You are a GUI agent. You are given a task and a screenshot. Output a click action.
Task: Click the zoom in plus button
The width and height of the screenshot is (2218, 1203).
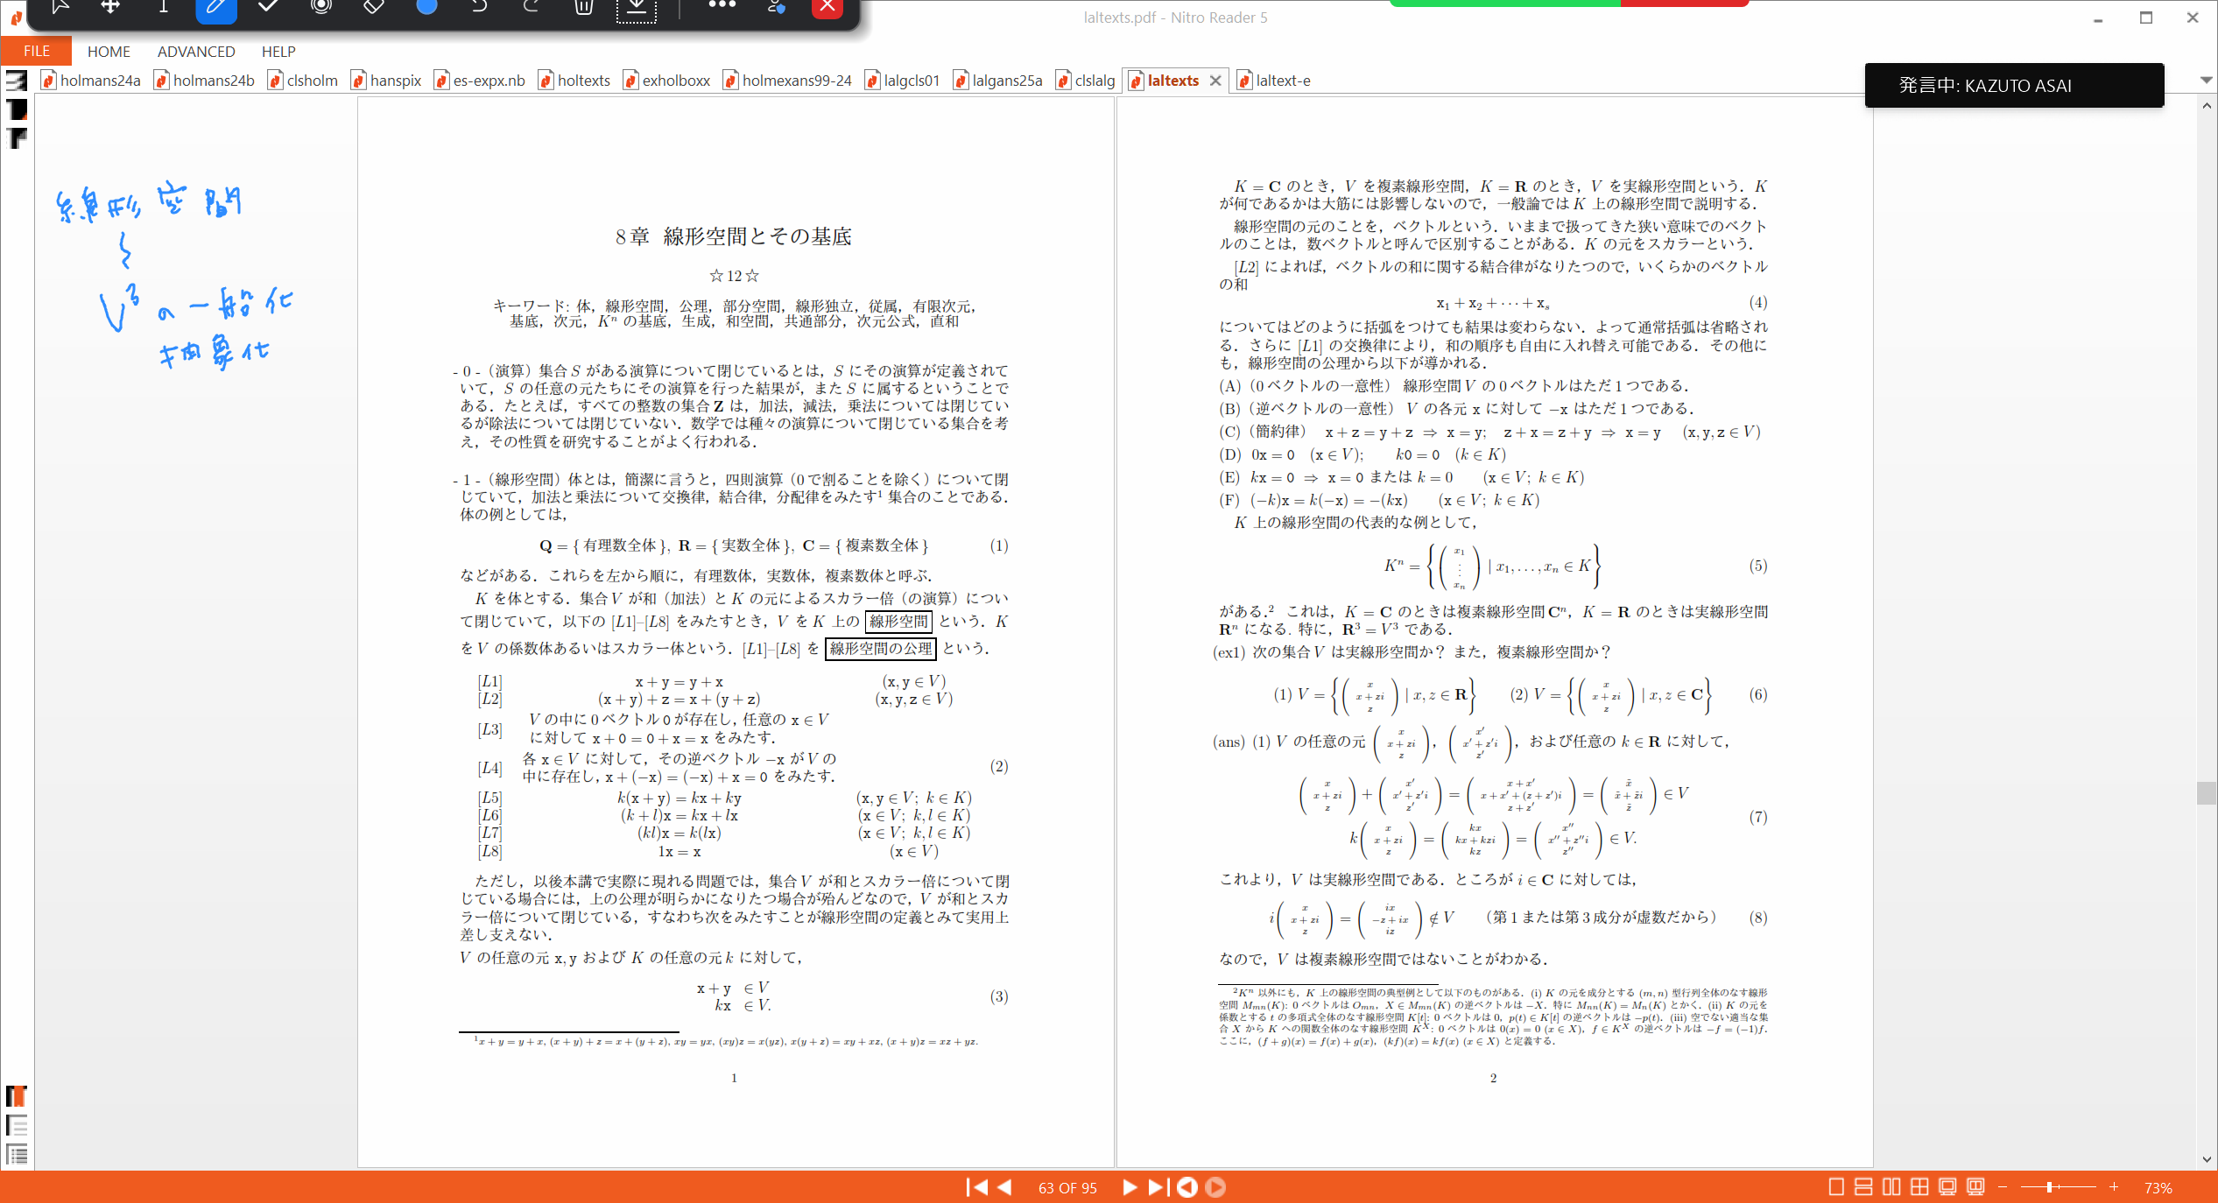[x=2114, y=1187]
